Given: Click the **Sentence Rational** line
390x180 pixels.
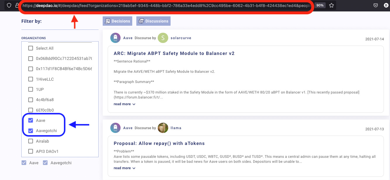Looking at the screenshot, I should 132,61.
